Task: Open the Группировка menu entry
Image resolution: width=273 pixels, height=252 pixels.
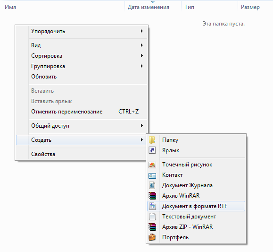Action: pyautogui.click(x=82, y=66)
